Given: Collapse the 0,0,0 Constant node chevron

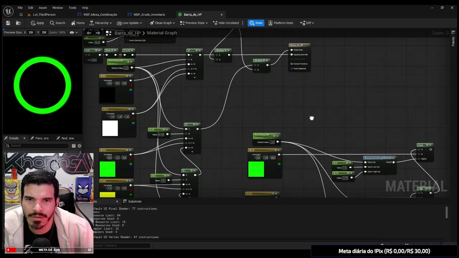Looking at the screenshot, I should click(x=131, y=76).
